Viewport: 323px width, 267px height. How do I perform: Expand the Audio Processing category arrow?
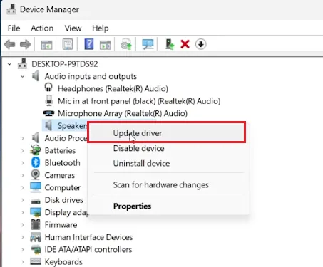23,138
